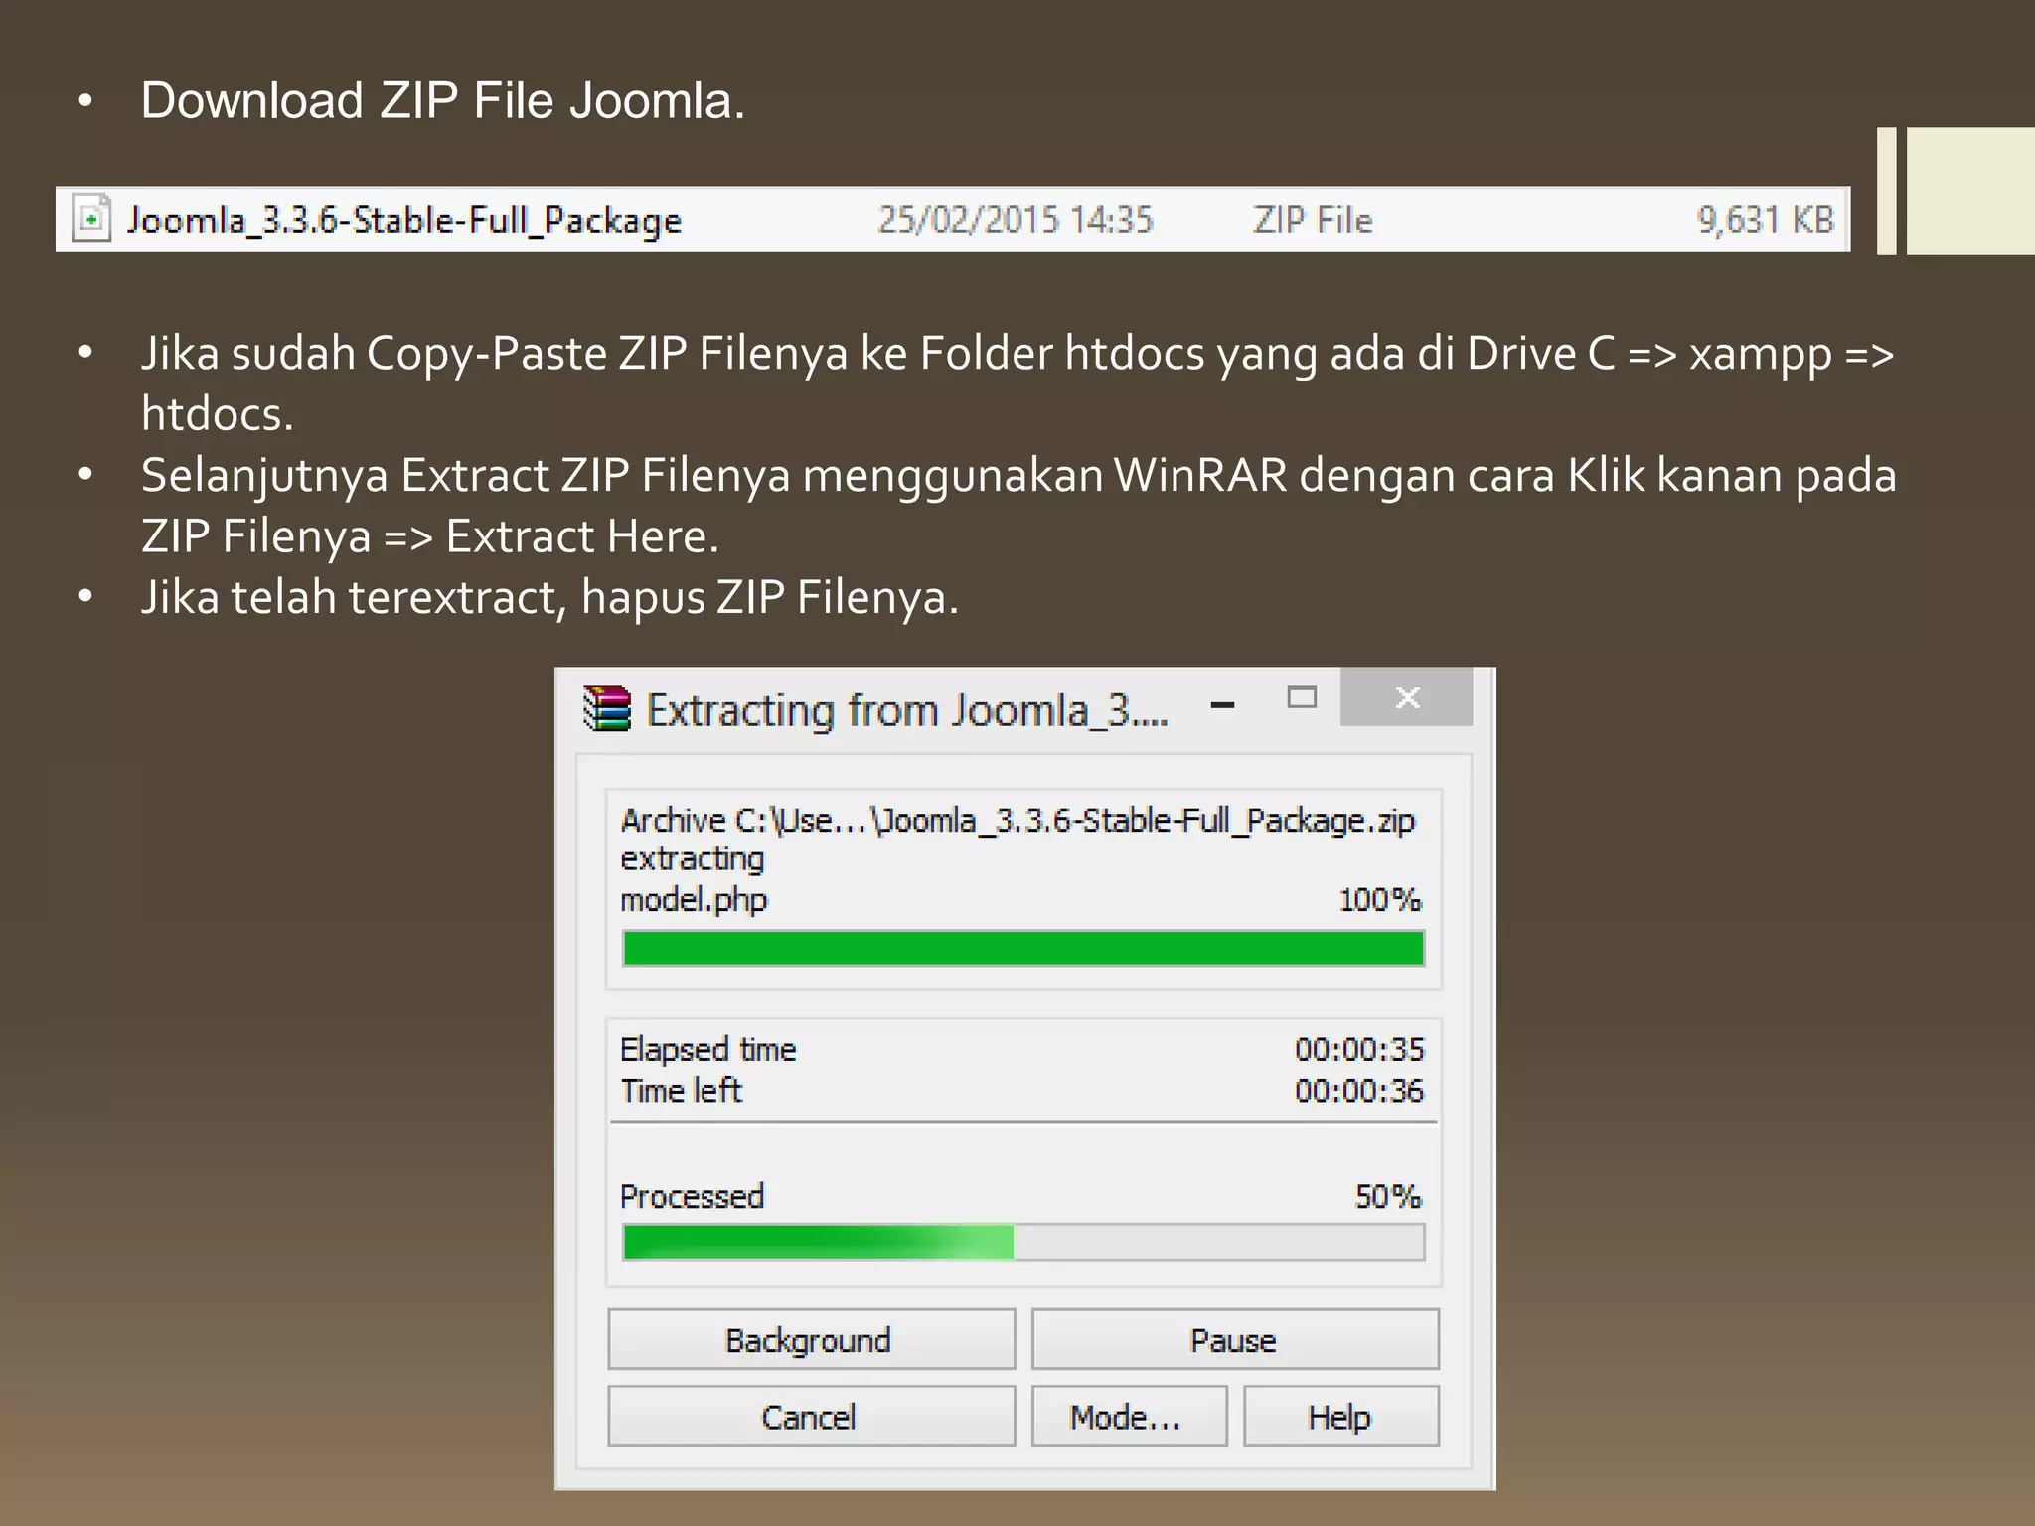This screenshot has width=2035, height=1526.
Task: Maximize the Extracting from Joomla dialog
Action: coord(1302,697)
